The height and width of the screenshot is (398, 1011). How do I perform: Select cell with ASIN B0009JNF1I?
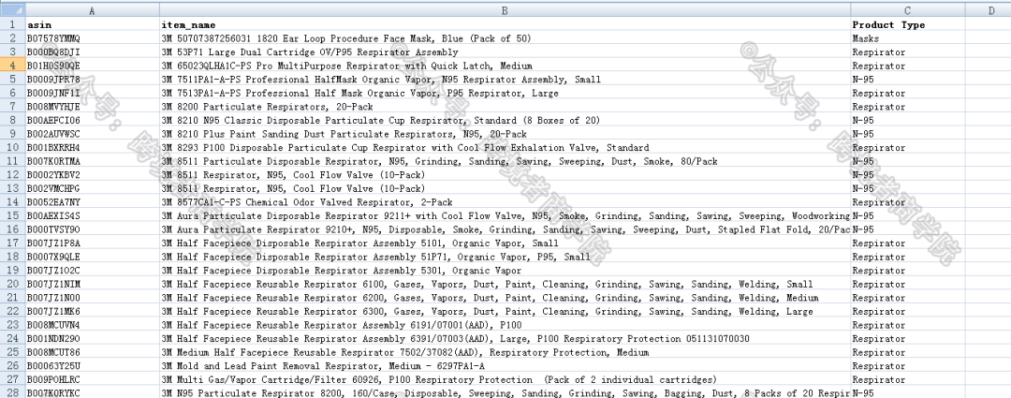(93, 93)
